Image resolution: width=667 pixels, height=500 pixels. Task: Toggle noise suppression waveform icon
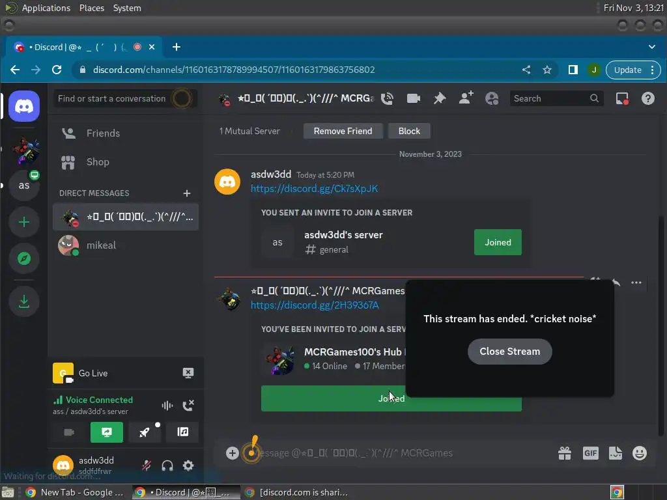click(x=167, y=406)
